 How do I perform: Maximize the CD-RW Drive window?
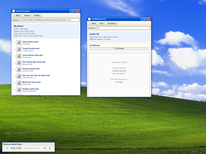[146, 19]
